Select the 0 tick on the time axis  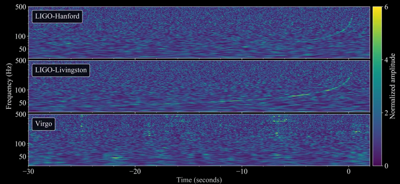(348, 172)
